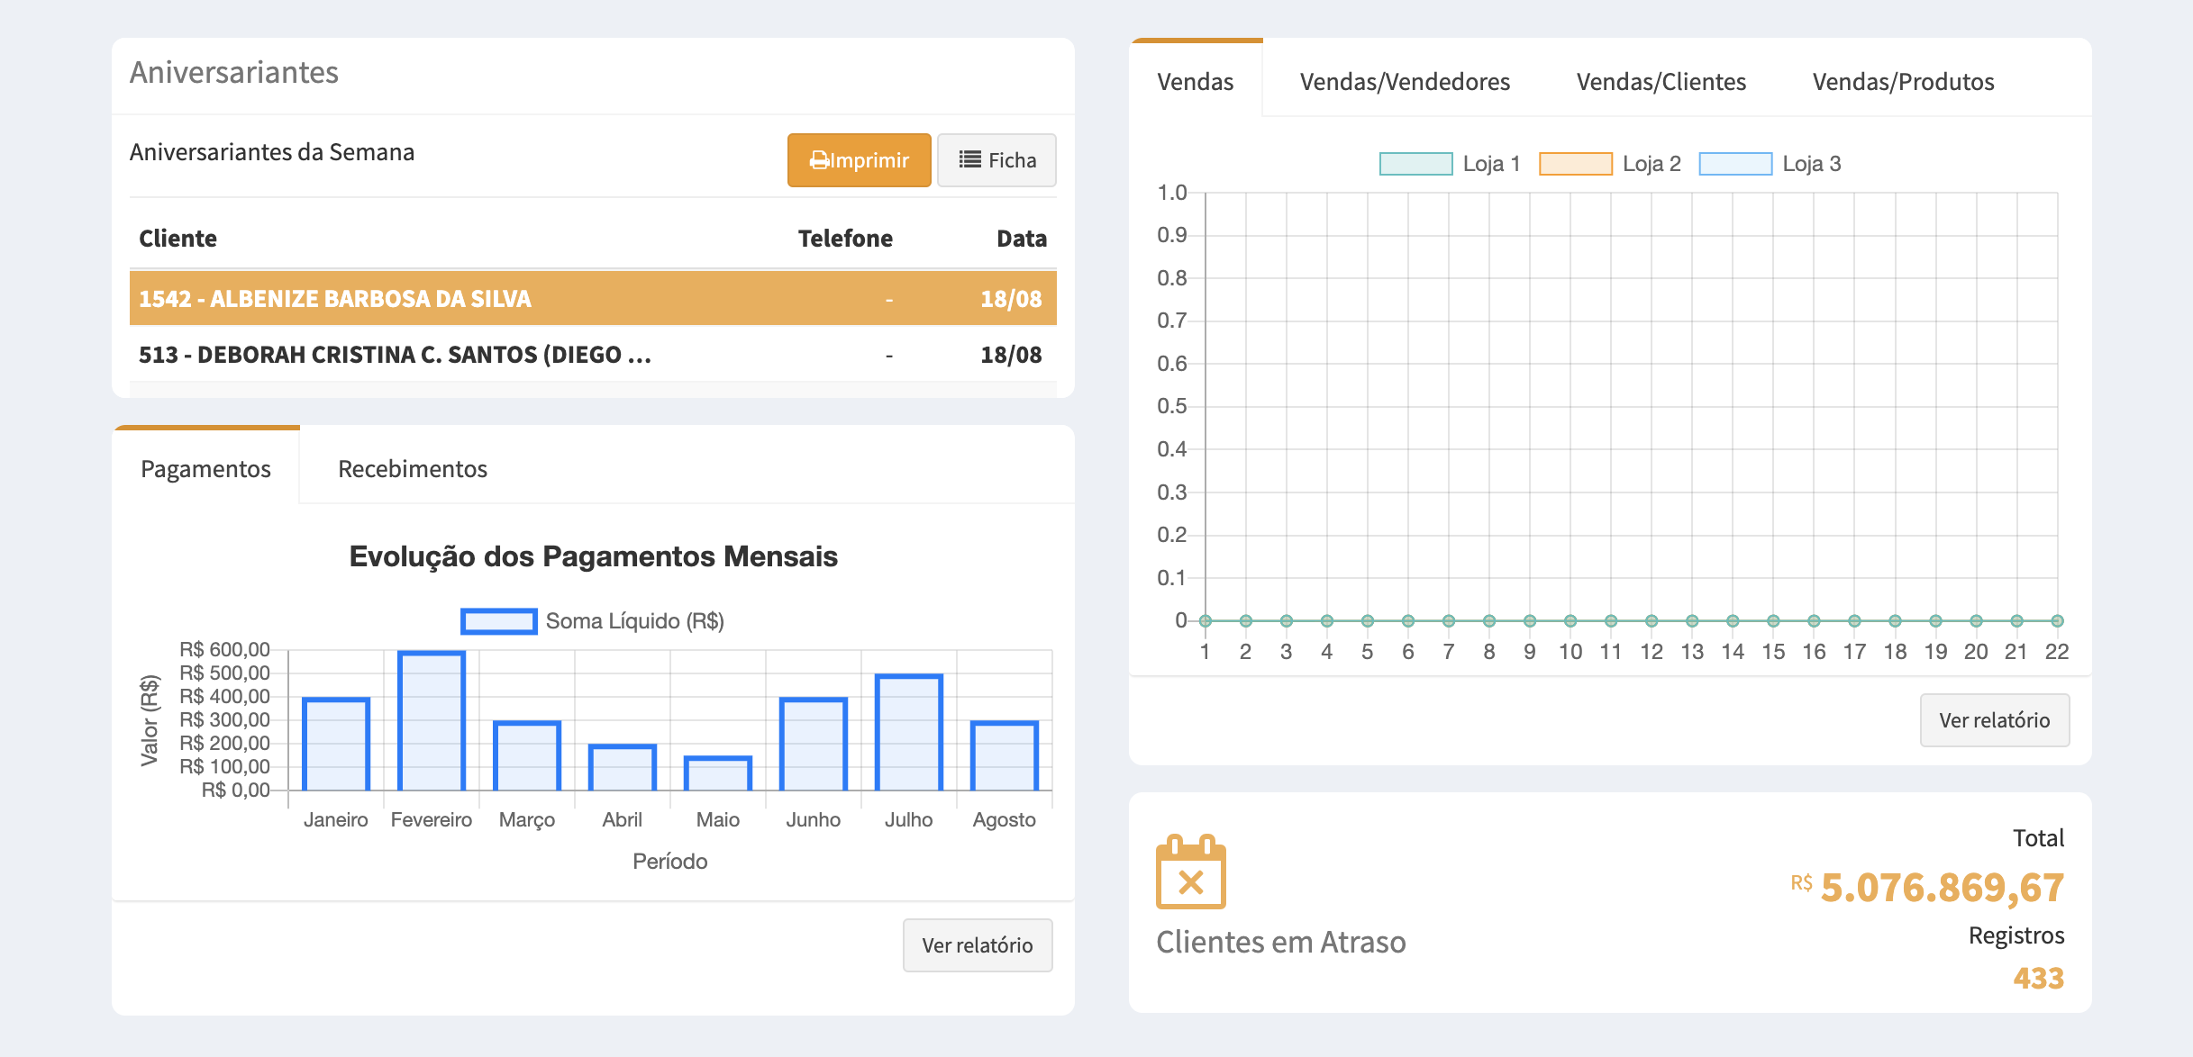The height and width of the screenshot is (1057, 2193).
Task: Click the Fevereiro bar in payments chart
Action: 432,722
